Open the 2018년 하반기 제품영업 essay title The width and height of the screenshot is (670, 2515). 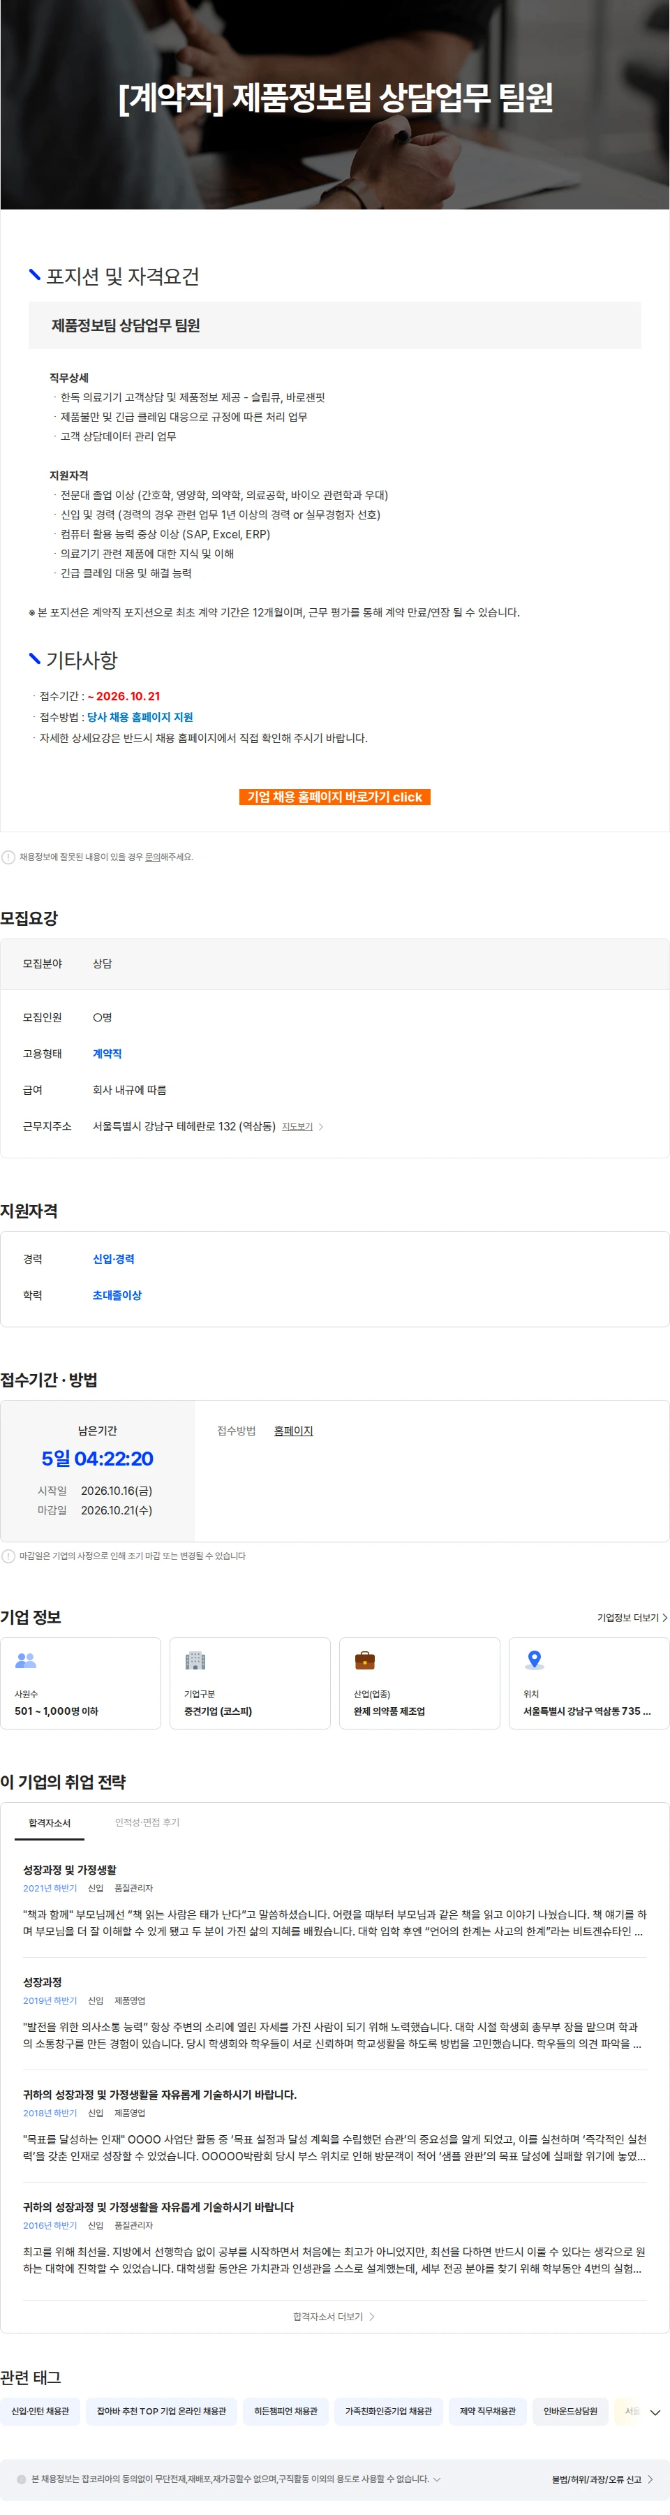click(x=160, y=2094)
